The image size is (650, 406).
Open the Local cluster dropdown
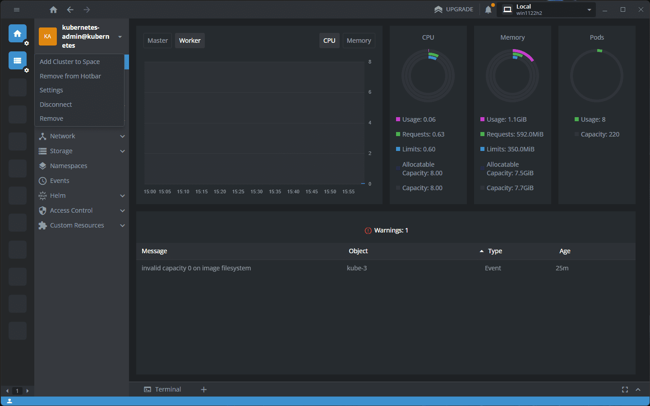(546, 9)
